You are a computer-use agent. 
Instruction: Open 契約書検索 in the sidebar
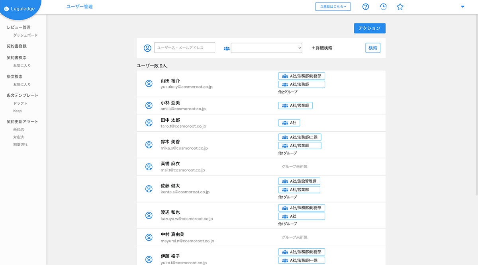click(17, 58)
